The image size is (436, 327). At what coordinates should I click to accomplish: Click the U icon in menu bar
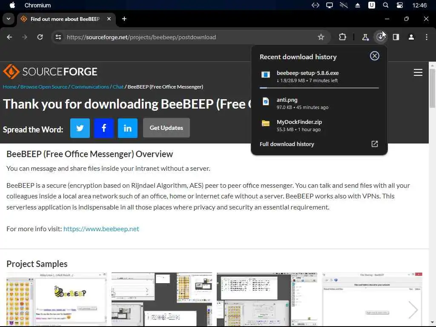[x=371, y=5]
